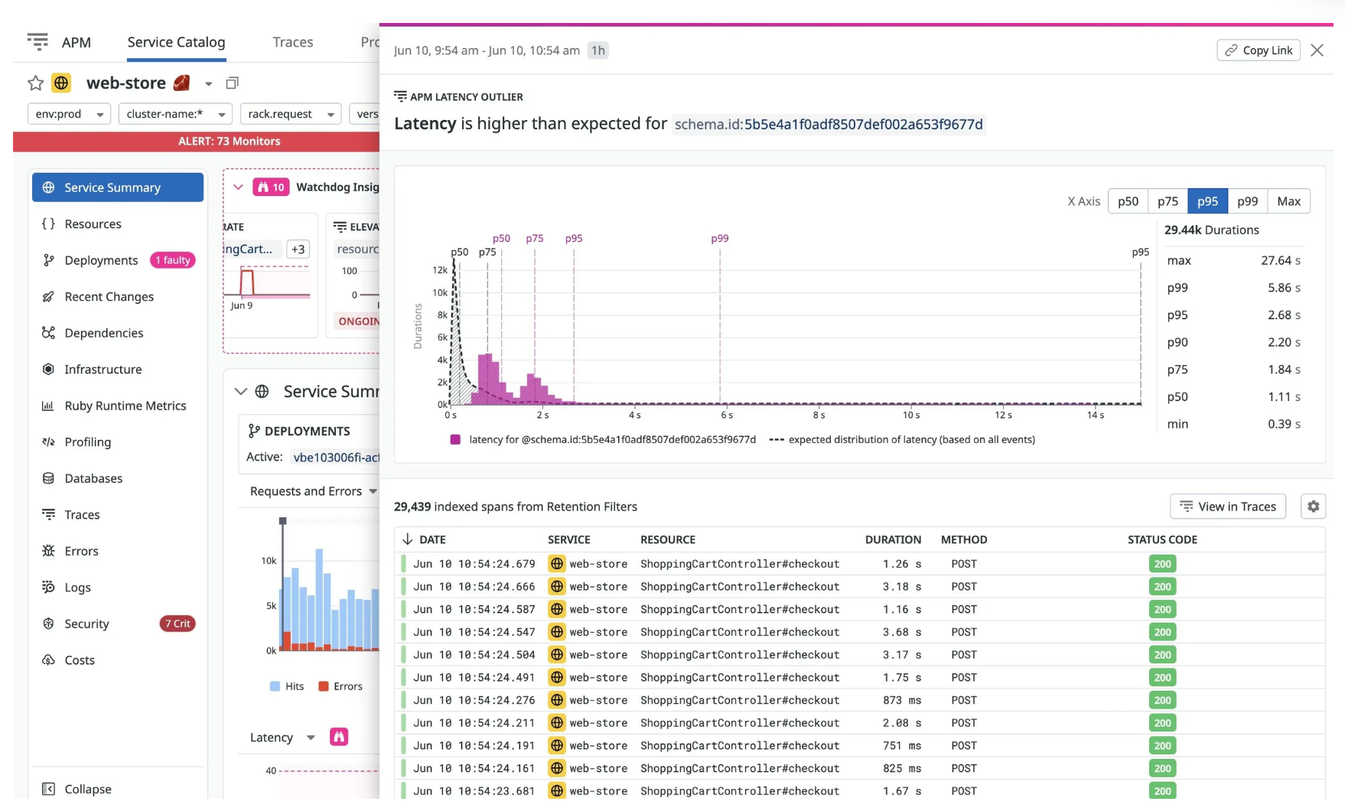Select the p50 percentile option
This screenshot has width=1345, height=808.
coord(1127,200)
